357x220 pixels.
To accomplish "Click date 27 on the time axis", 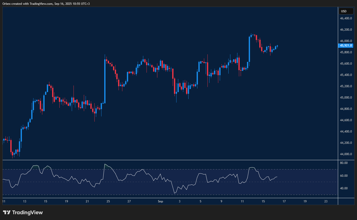I will tap(129, 201).
